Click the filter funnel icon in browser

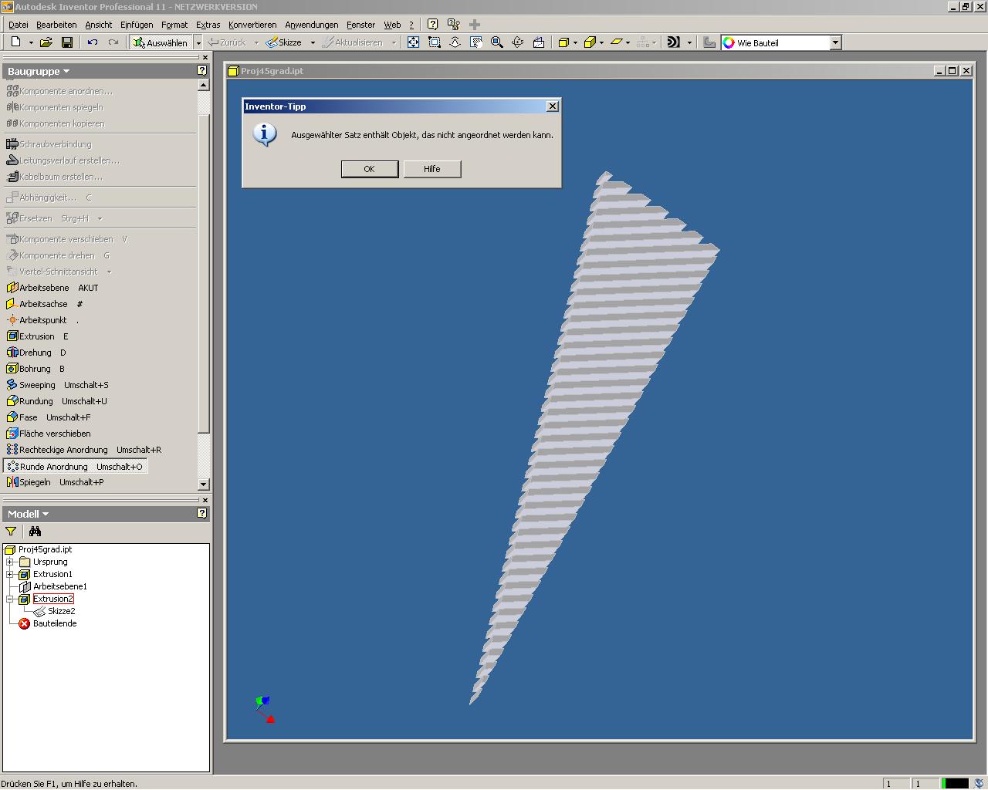coord(11,531)
